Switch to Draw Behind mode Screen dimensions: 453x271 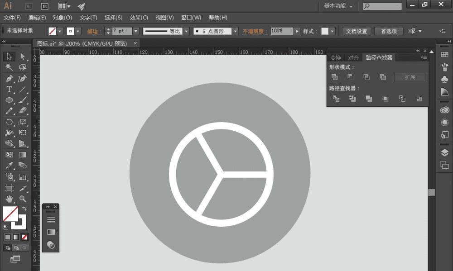coord(16,247)
